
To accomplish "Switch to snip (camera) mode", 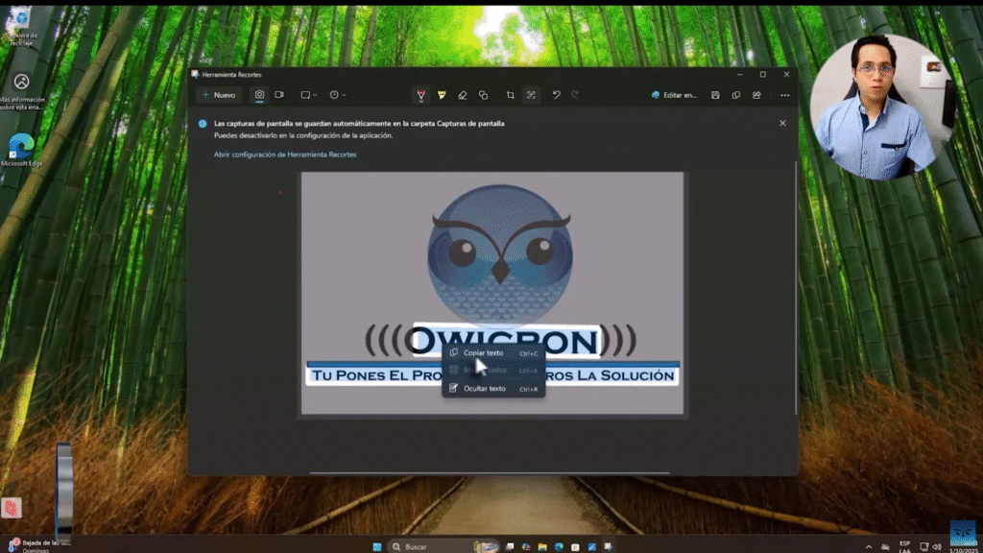I will point(259,95).
